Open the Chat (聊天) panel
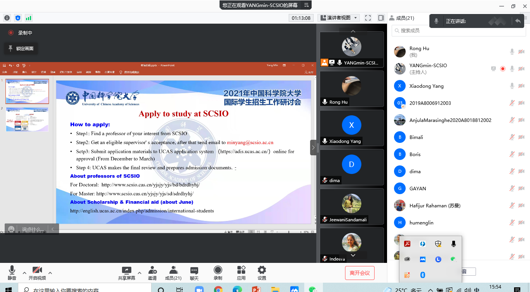Image resolution: width=530 pixels, height=292 pixels. (x=194, y=273)
